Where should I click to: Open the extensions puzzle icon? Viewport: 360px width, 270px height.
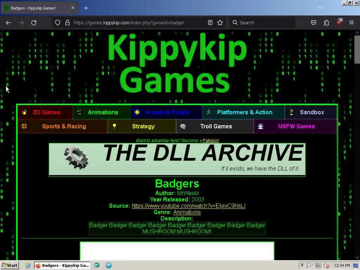click(x=326, y=22)
